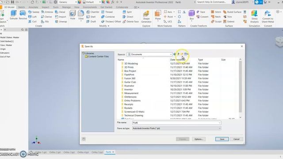Click the Delete Face tool
This screenshot has width=283, height=159.
tap(131, 22)
